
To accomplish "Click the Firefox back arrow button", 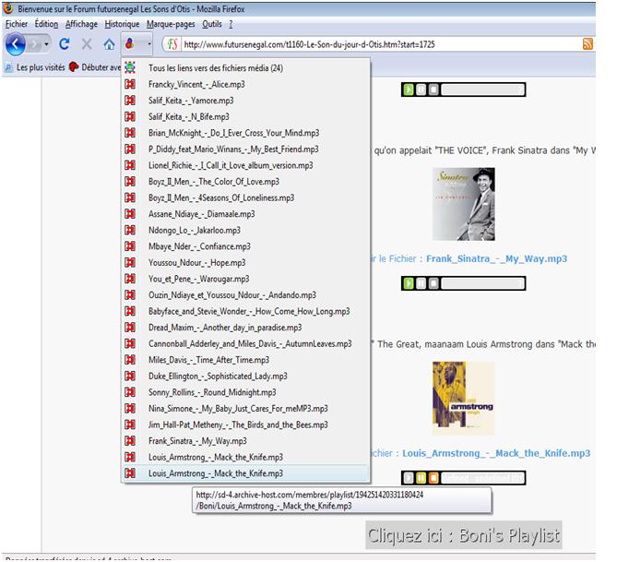I will 16,44.
